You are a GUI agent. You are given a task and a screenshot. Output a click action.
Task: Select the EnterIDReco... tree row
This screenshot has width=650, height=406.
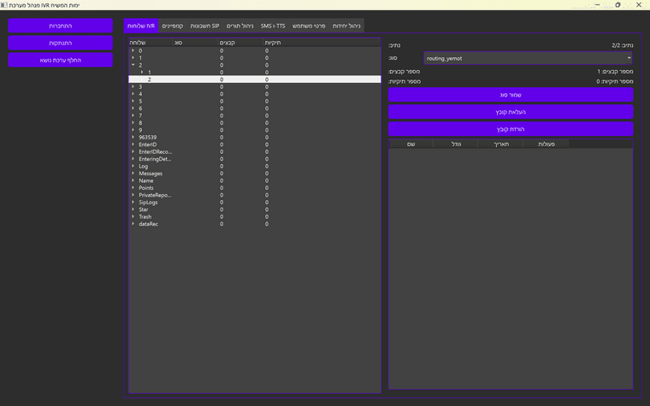pyautogui.click(x=255, y=151)
